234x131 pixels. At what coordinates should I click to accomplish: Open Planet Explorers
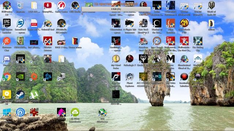(x=129, y=77)
